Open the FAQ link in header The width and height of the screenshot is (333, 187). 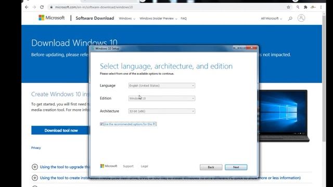[184, 19]
